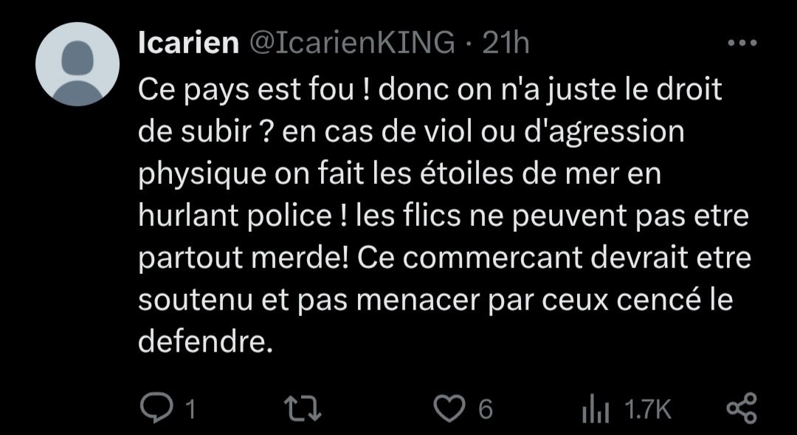Viewport: 797px width, 435px height.
Task: Like the tweet using the heart icon
Action: point(449,408)
